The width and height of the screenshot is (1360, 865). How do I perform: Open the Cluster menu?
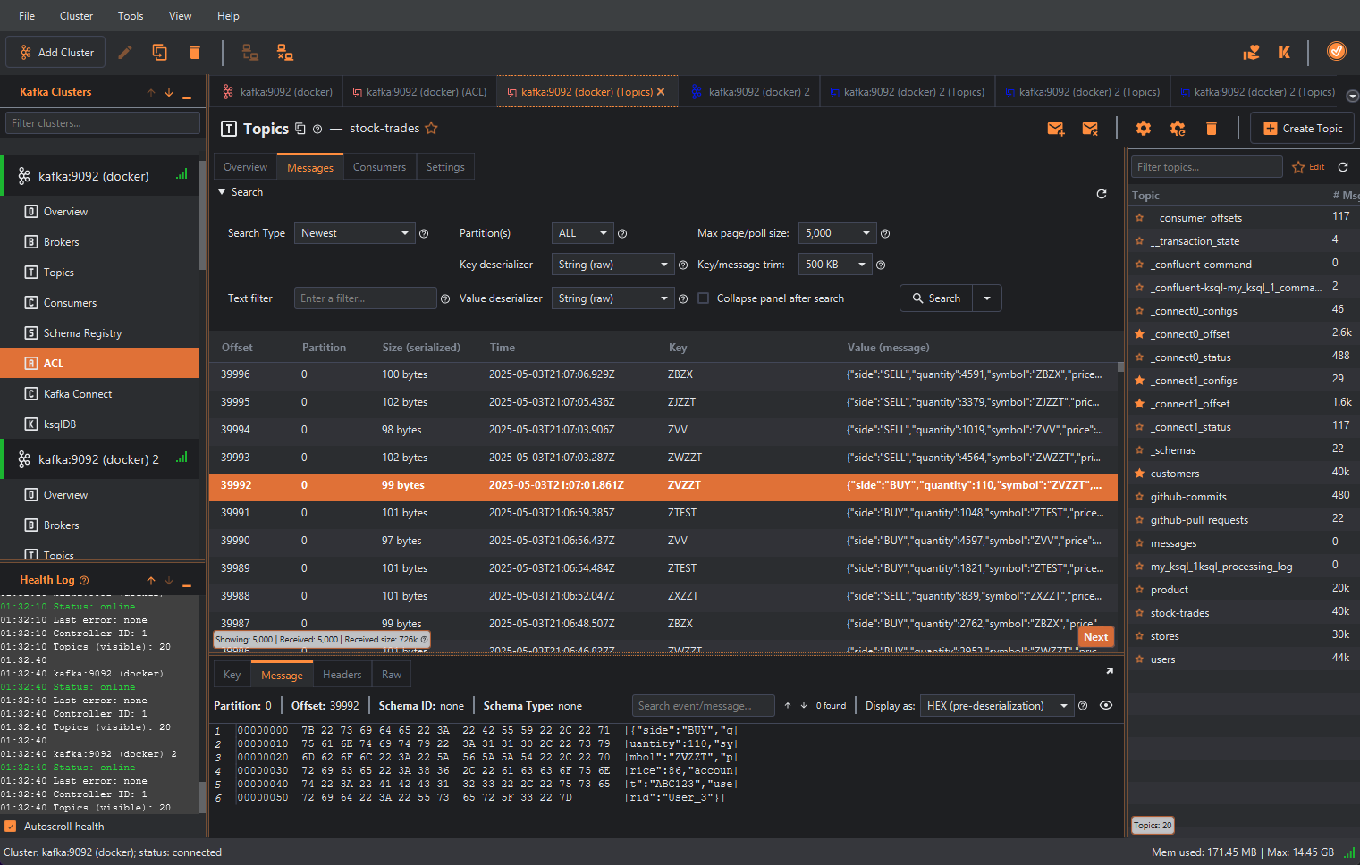76,16
